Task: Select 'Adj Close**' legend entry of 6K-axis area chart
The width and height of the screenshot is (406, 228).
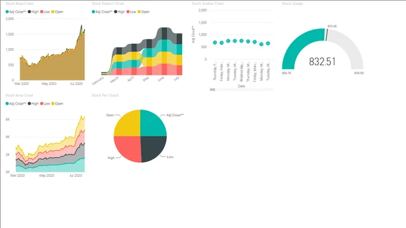Action: 16,104
